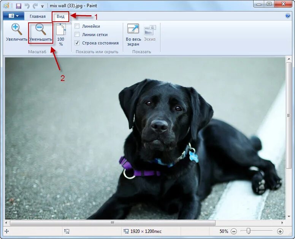Viewport: 295px width, 239px height.
Task: Open Paint help question mark icon
Action: coord(288,16)
